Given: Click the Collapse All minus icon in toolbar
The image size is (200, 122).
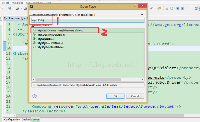Looking at the screenshot, I should coord(182,8).
